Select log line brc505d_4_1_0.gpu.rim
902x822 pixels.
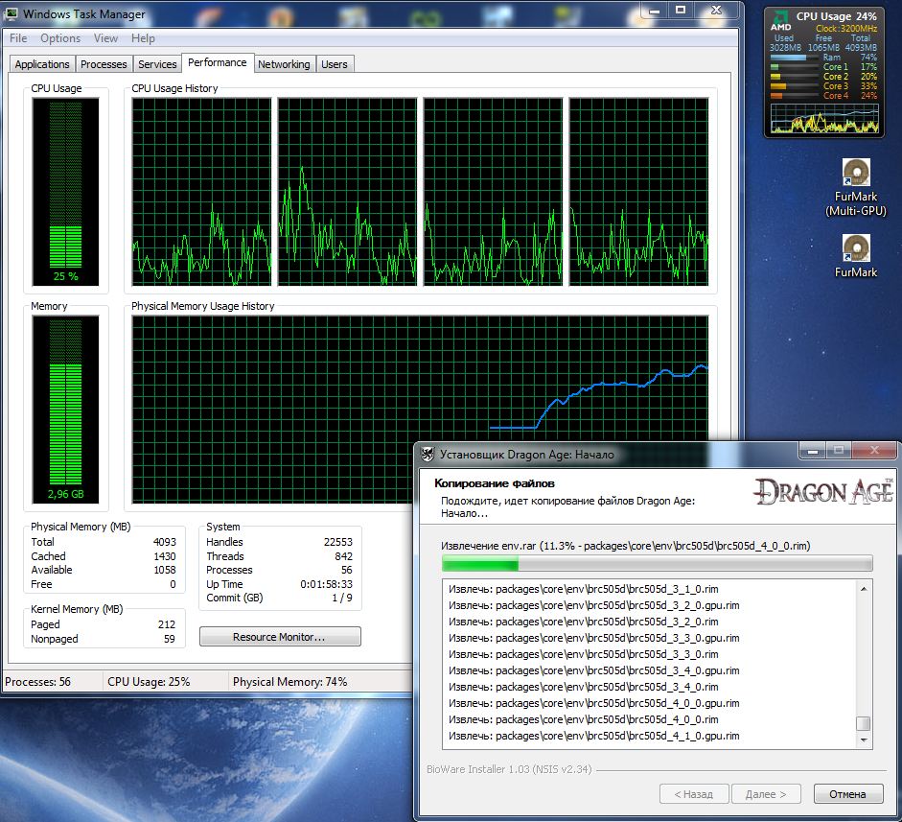coord(593,736)
